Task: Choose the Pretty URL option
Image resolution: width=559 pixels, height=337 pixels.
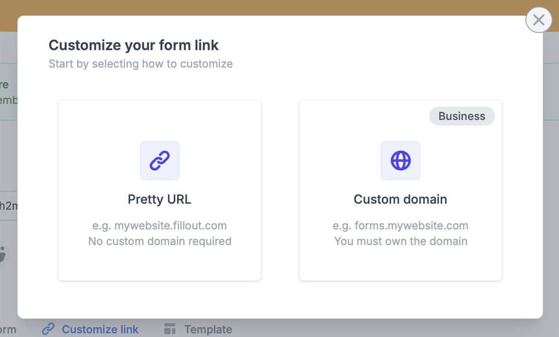Action: tap(160, 190)
